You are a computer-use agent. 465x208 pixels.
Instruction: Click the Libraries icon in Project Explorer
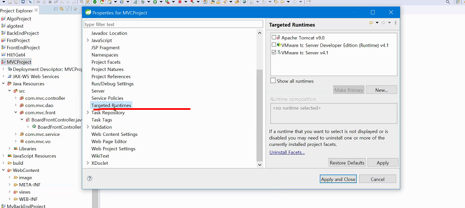16,149
